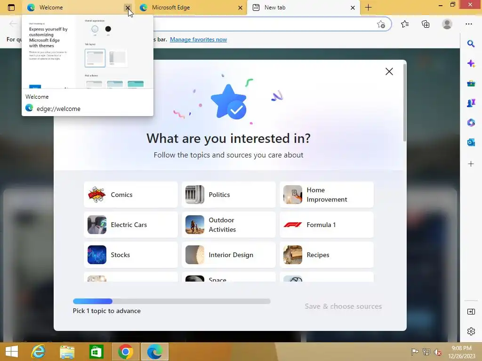
Task: Open a new tab with plus button
Action: click(368, 8)
